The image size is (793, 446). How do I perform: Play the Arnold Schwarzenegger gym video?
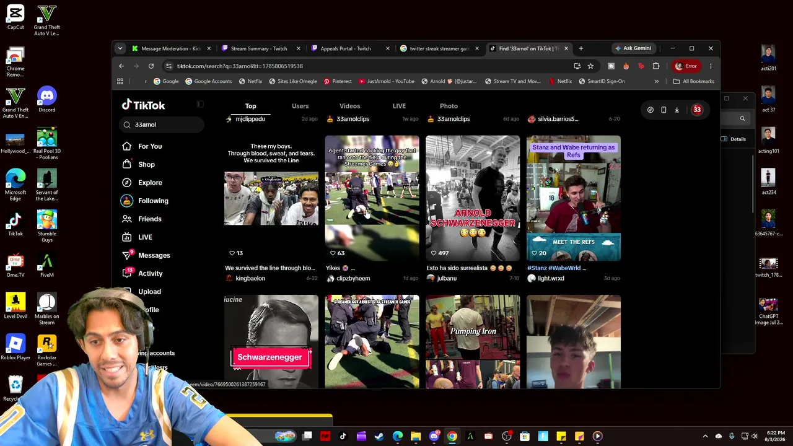click(x=473, y=198)
